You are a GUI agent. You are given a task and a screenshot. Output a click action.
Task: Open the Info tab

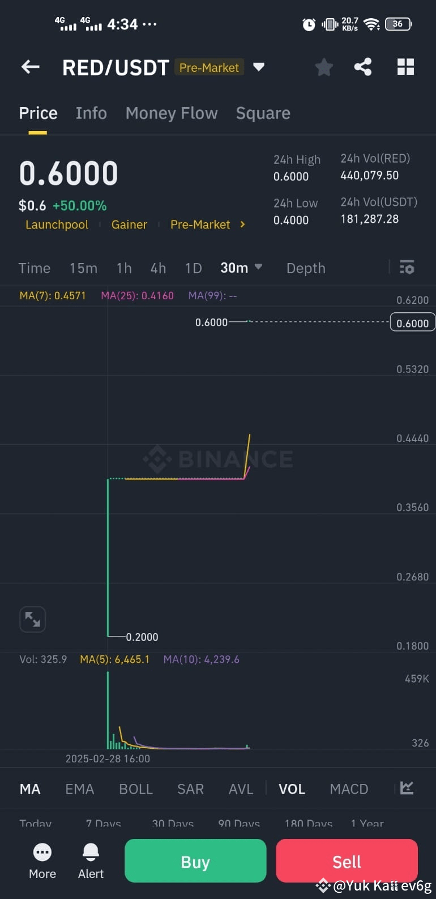91,113
